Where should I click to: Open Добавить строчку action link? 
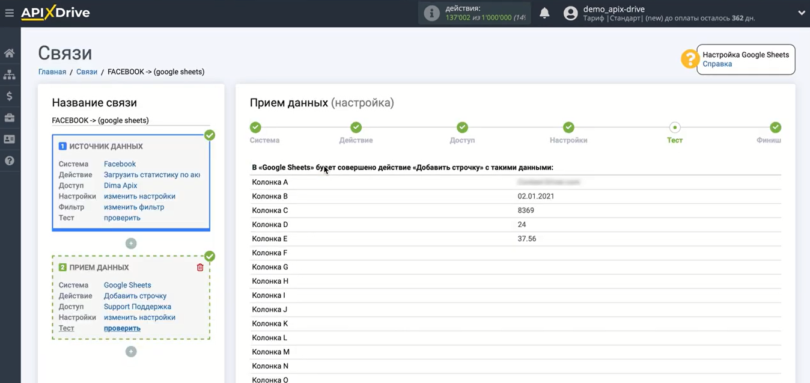pos(135,296)
